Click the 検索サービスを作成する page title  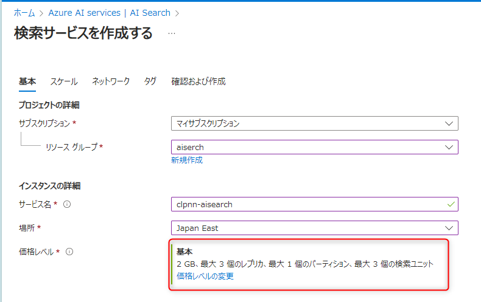[x=83, y=33]
